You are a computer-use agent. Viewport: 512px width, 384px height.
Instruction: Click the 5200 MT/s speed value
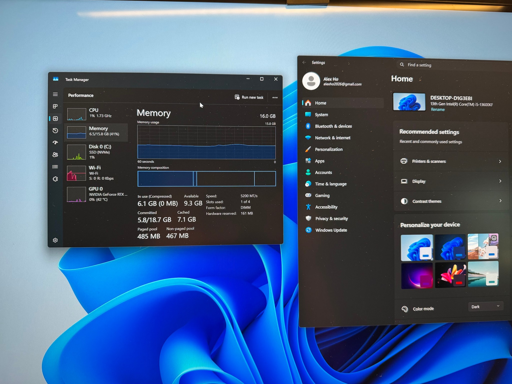[x=249, y=196]
